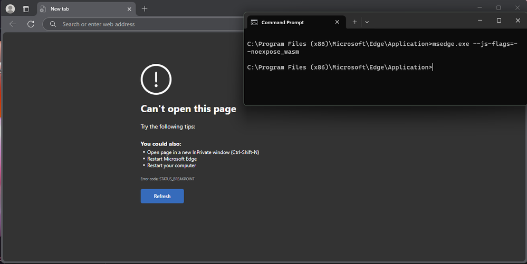Minimize the Command Prompt window

(480, 21)
